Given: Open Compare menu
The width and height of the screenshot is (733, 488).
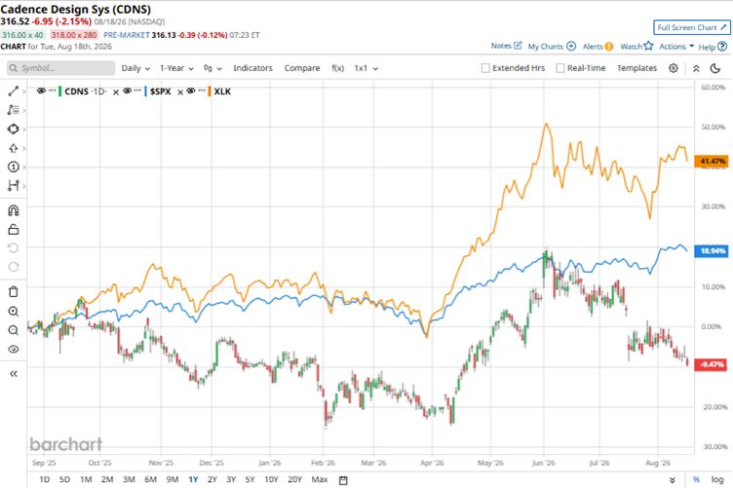Looking at the screenshot, I should tap(302, 68).
